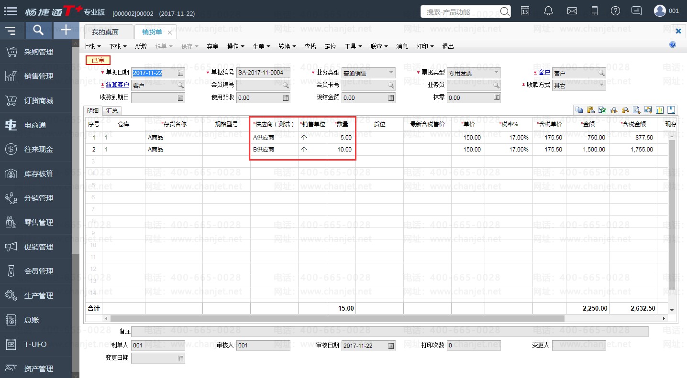The width and height of the screenshot is (687, 378).
Task: Open 销售管理 in the sidebar
Action: (36, 76)
